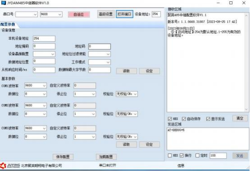Focus the 地址码 input field
This screenshot has height=171, width=250.
(x=99, y=46)
